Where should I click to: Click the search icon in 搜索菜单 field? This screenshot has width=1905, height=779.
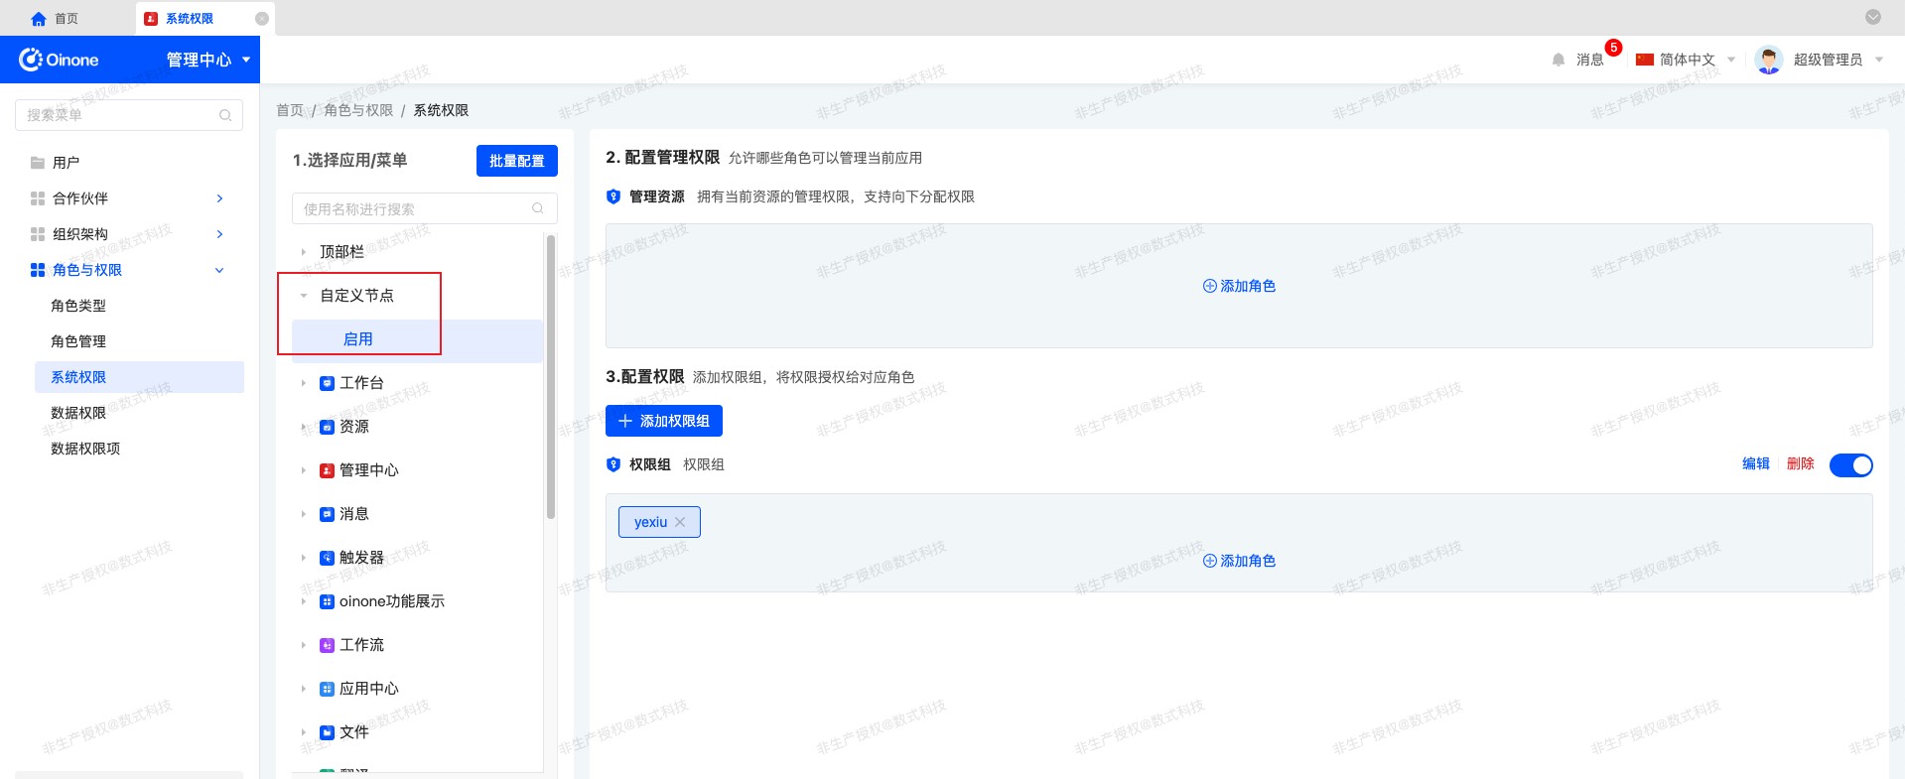[225, 115]
